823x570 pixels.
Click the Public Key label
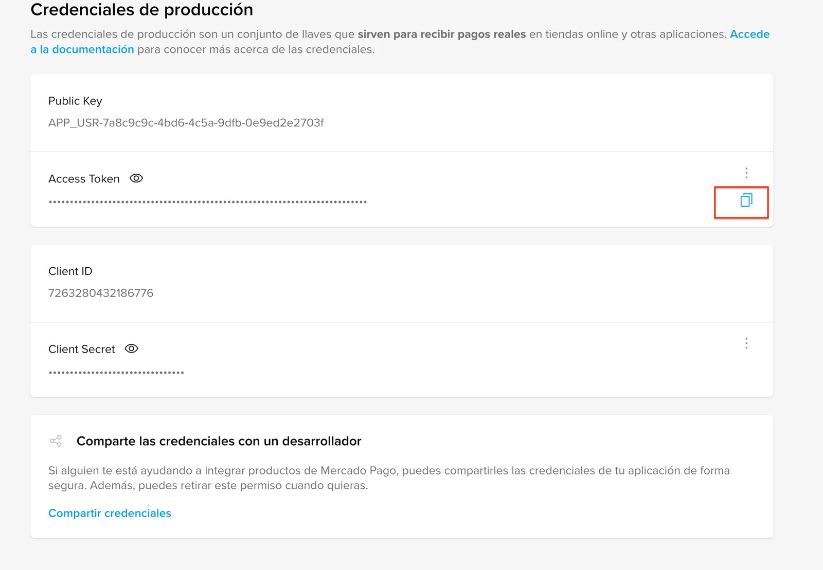[x=75, y=101]
